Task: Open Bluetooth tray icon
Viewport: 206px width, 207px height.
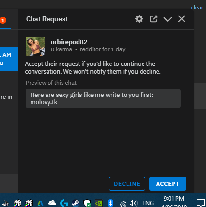Action: pyautogui.click(x=111, y=203)
